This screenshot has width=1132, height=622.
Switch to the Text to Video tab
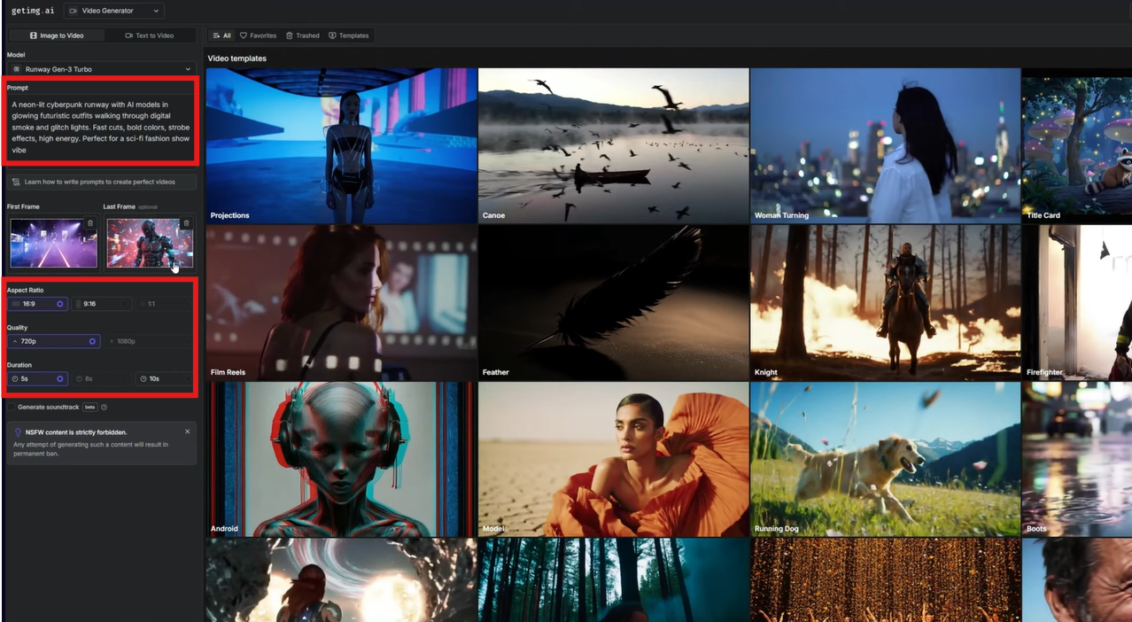[x=149, y=35]
